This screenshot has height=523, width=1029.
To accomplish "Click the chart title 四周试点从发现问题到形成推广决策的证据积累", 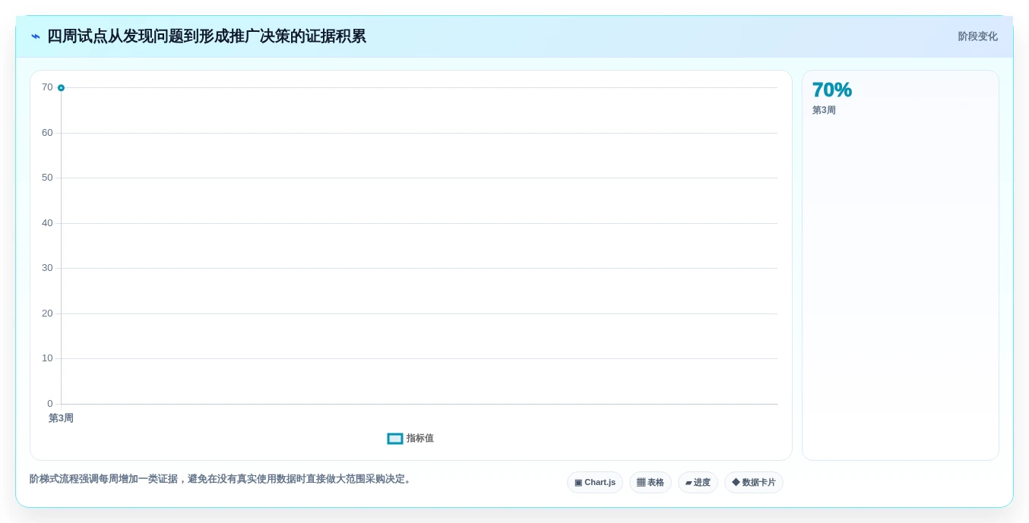I will 207,36.
